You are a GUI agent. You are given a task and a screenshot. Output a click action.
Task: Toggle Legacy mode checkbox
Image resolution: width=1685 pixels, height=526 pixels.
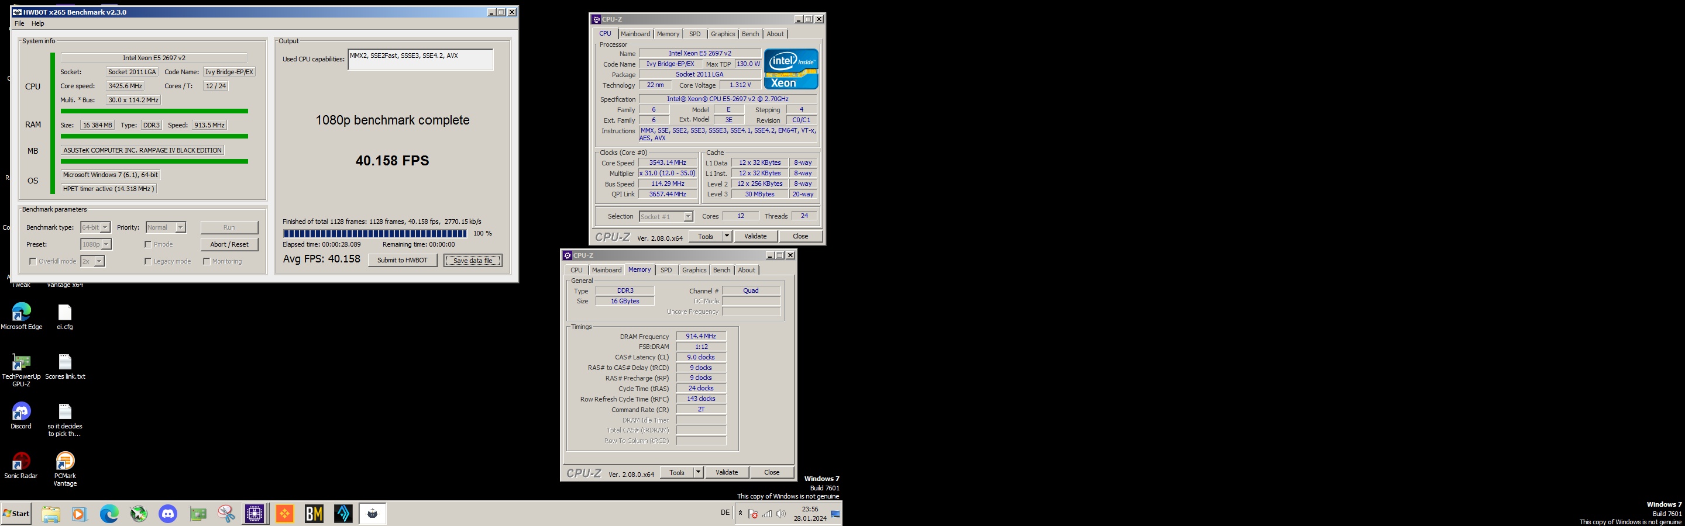149,261
